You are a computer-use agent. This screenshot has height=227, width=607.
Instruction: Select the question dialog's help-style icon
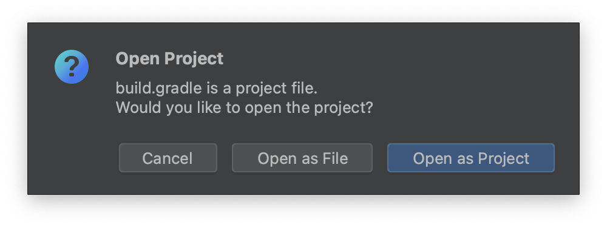click(72, 67)
